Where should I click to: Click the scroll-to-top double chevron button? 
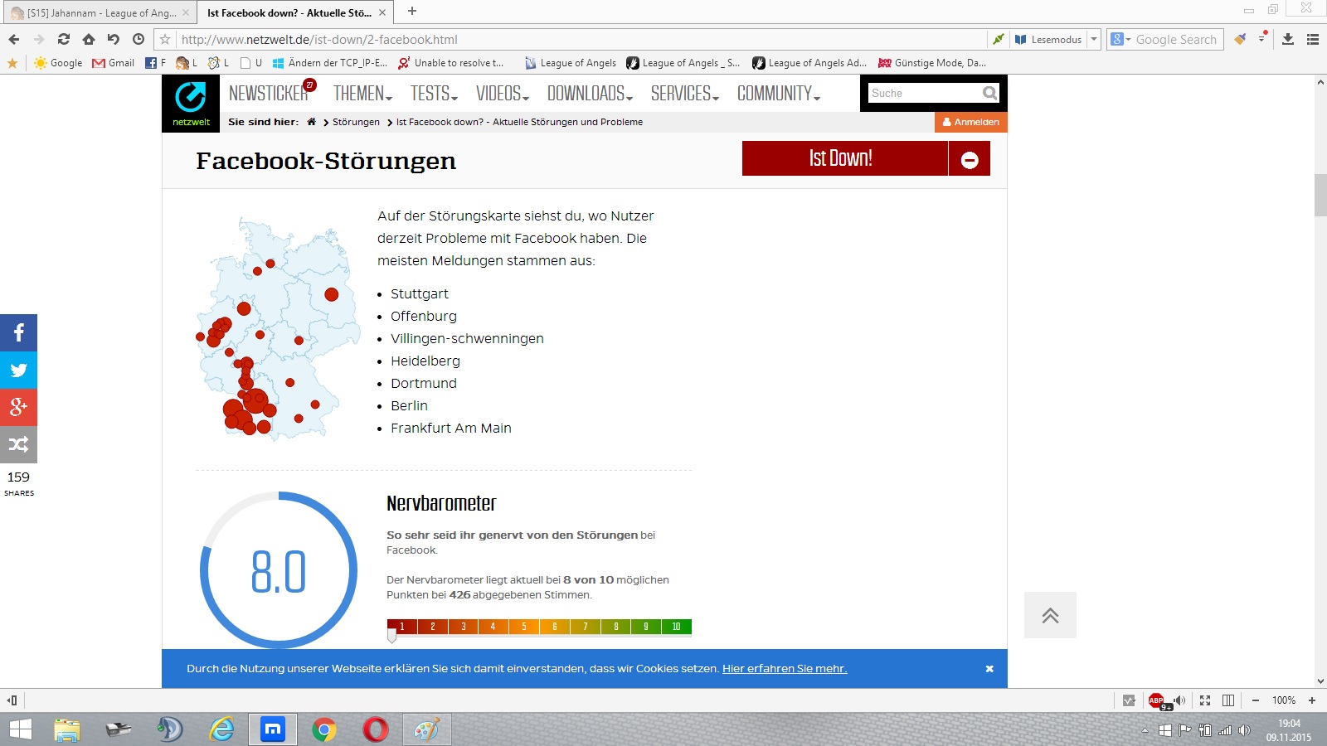[1050, 615]
